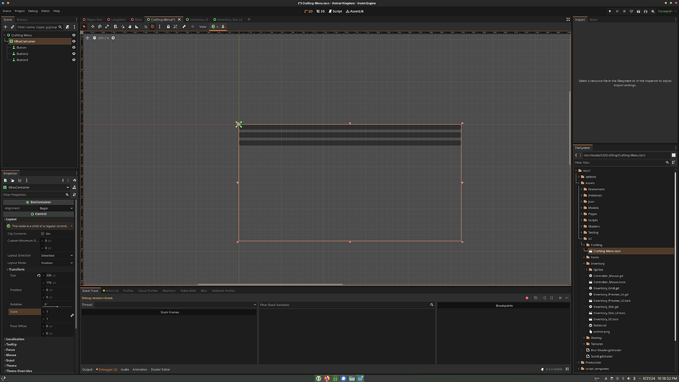Viewport: 679px width, 382px height.
Task: Click the lock selected node icon
Action: (168, 27)
